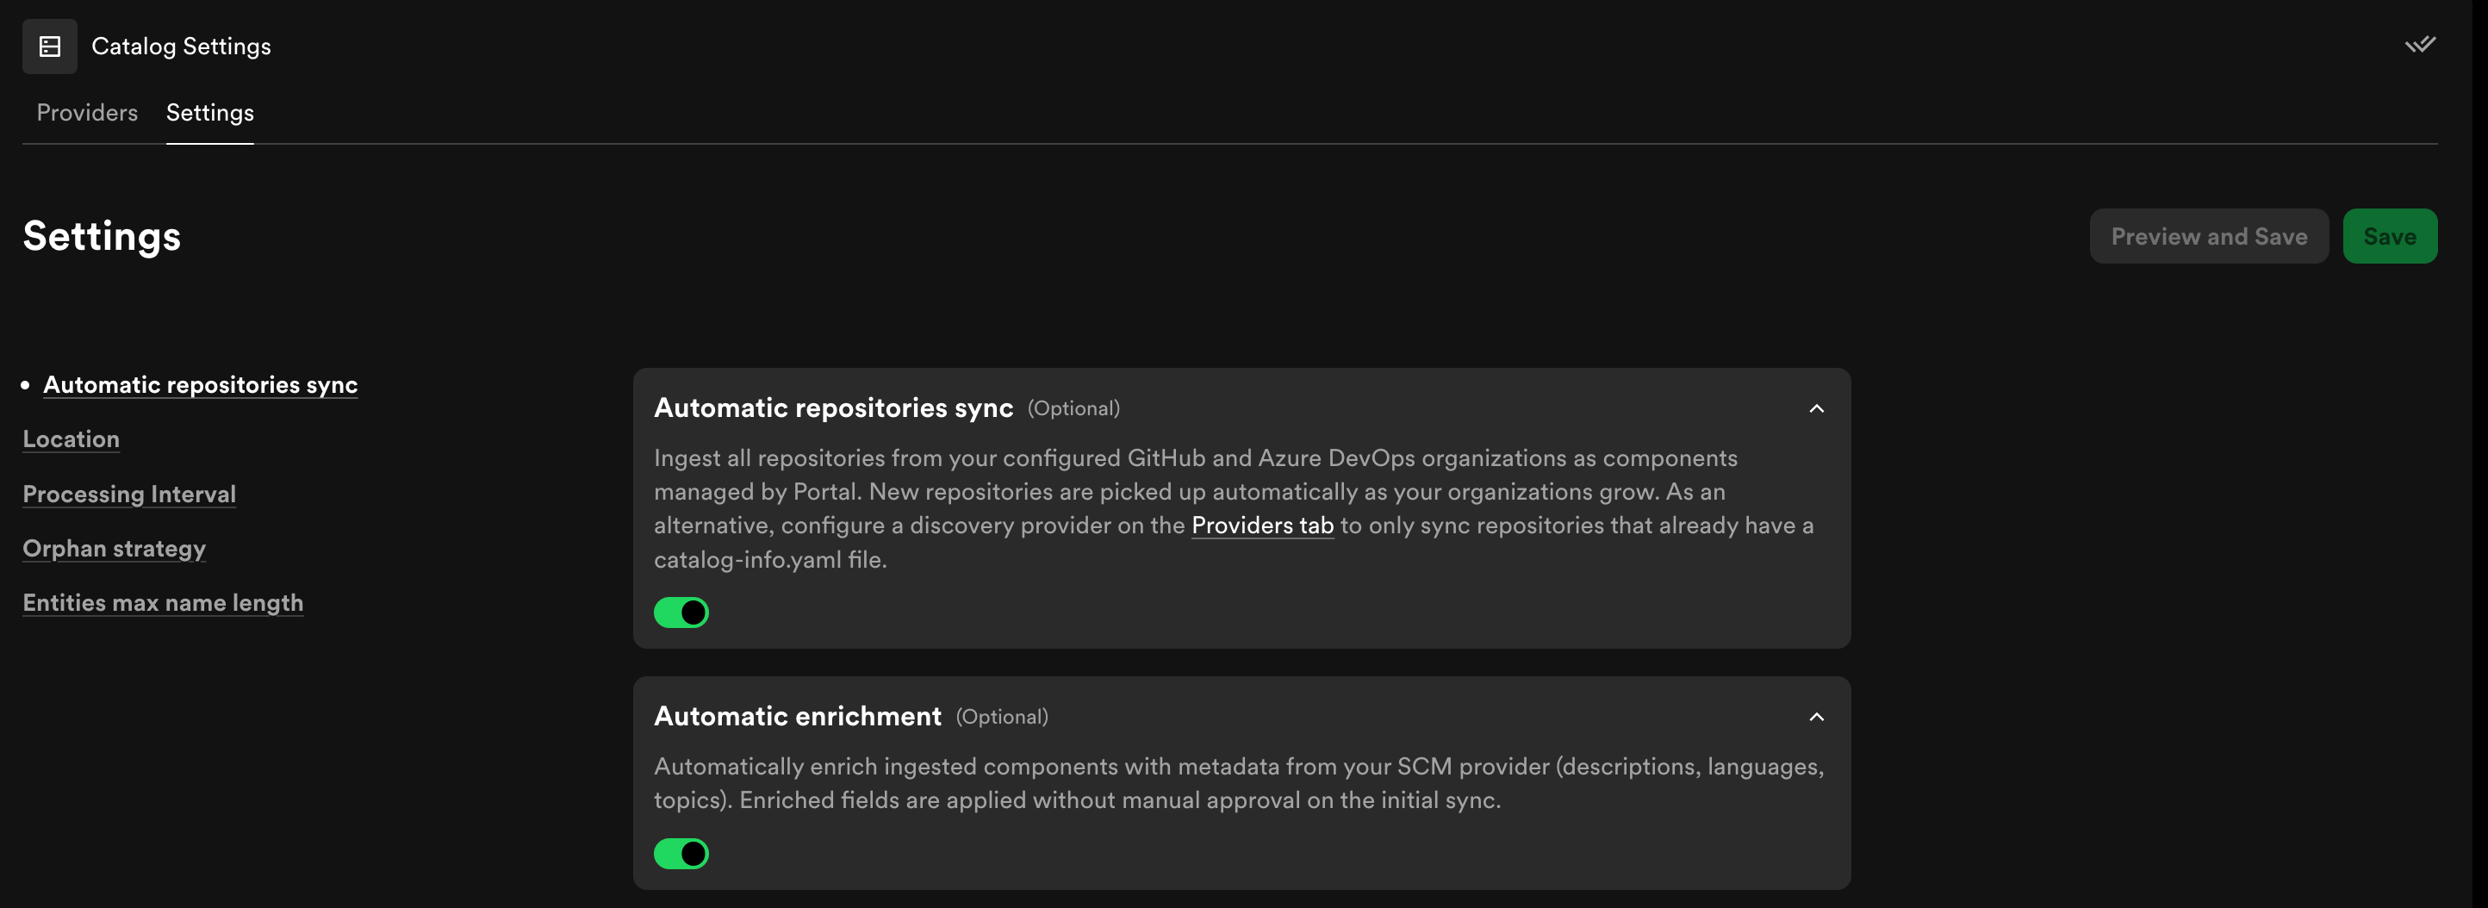Click the Preview and Save button

pyautogui.click(x=2209, y=236)
